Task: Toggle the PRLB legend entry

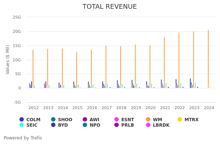Action: [x=125, y=125]
